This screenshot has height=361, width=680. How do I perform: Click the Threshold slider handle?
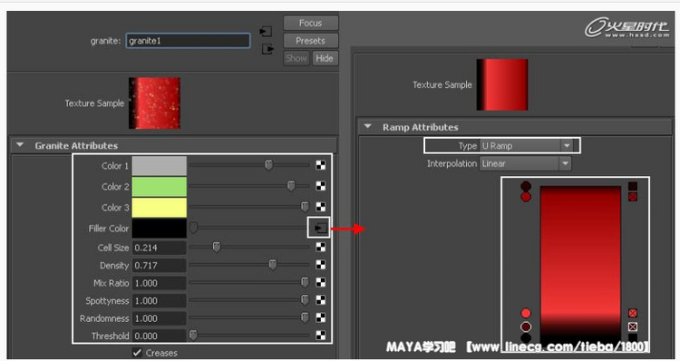click(x=193, y=335)
